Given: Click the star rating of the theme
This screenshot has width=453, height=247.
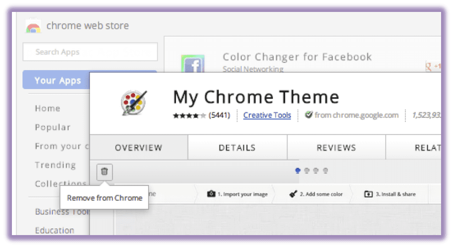Looking at the screenshot, I should [189, 116].
